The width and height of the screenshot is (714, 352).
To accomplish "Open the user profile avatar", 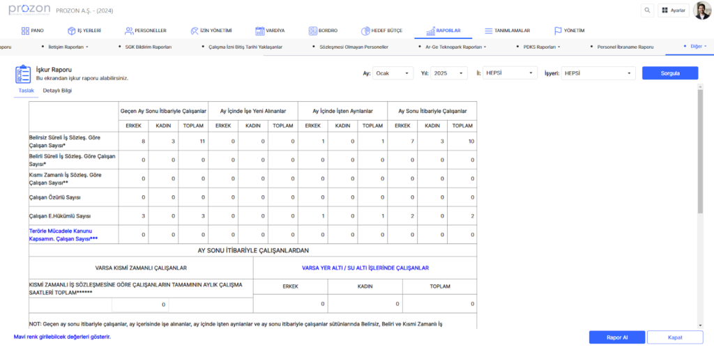I will (702, 10).
